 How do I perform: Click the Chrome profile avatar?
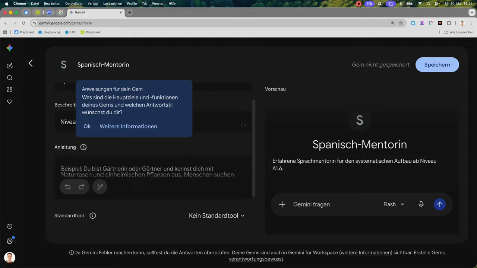click(x=462, y=23)
